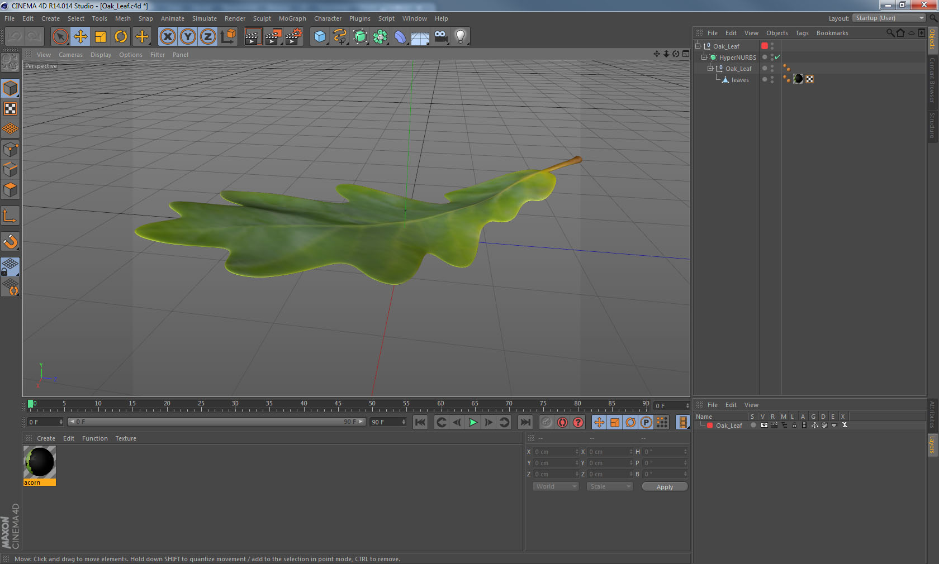Click the X position field stepper
This screenshot has height=564, width=939.
[x=577, y=452]
